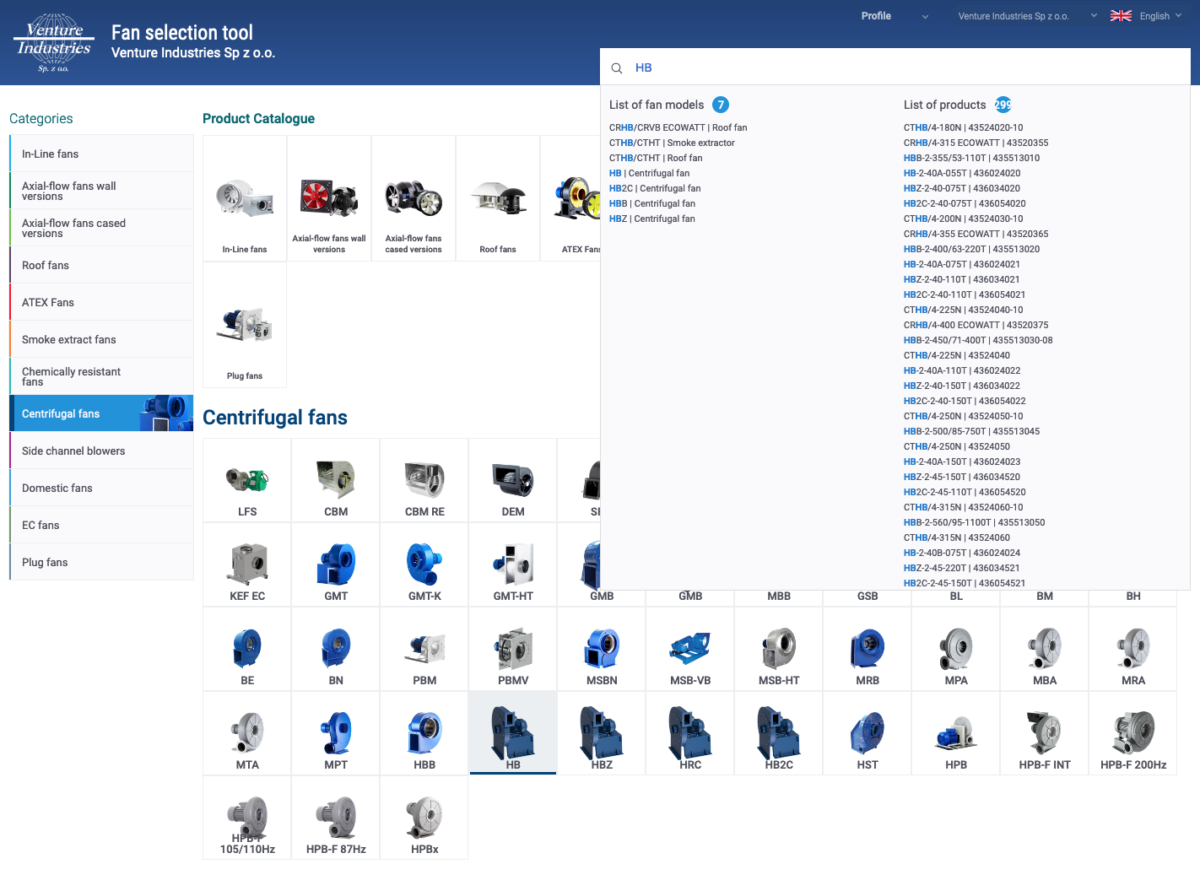Open the UK flag language icon
This screenshot has width=1200, height=880.
pos(1121,16)
